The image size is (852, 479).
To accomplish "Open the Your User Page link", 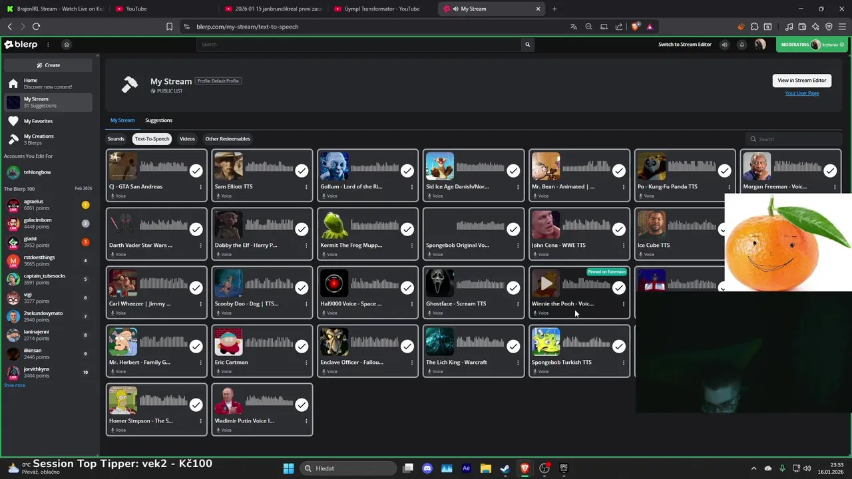I will tap(802, 93).
